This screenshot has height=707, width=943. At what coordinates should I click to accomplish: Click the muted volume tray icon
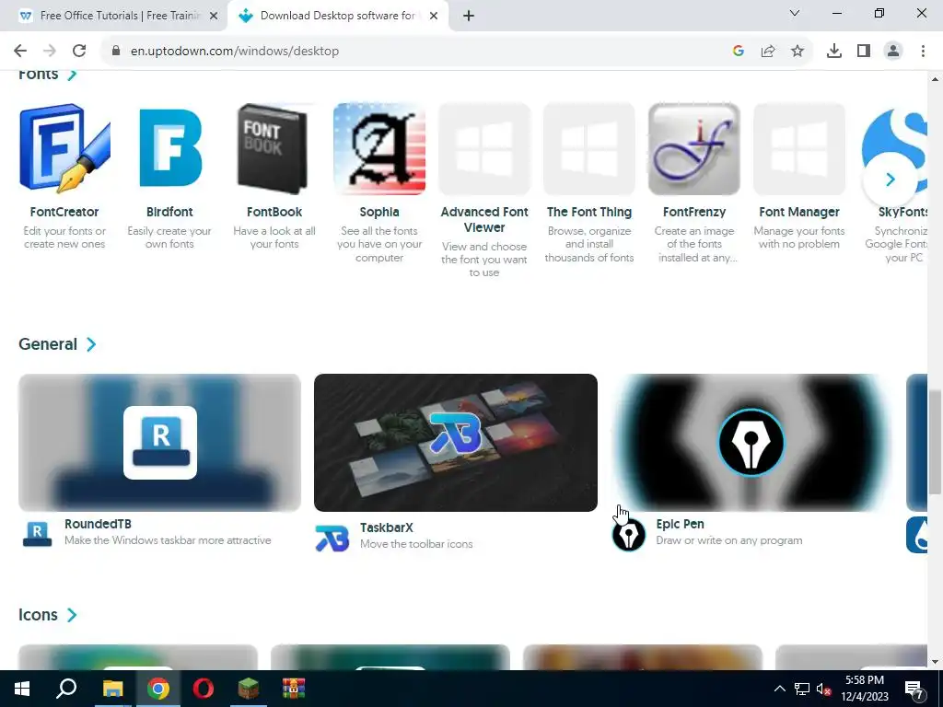point(823,689)
